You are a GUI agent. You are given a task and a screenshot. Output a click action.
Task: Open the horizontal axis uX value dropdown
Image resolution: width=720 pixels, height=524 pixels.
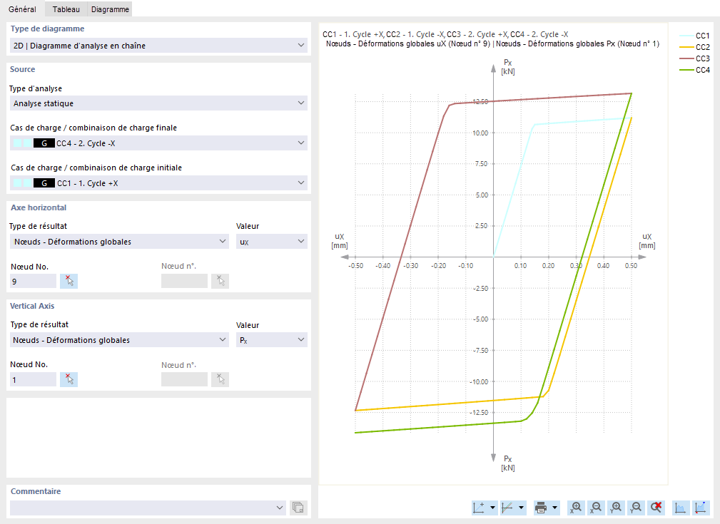(x=272, y=242)
